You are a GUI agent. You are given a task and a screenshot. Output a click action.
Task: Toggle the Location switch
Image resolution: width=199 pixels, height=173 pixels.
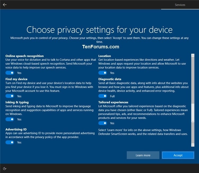[103, 73]
